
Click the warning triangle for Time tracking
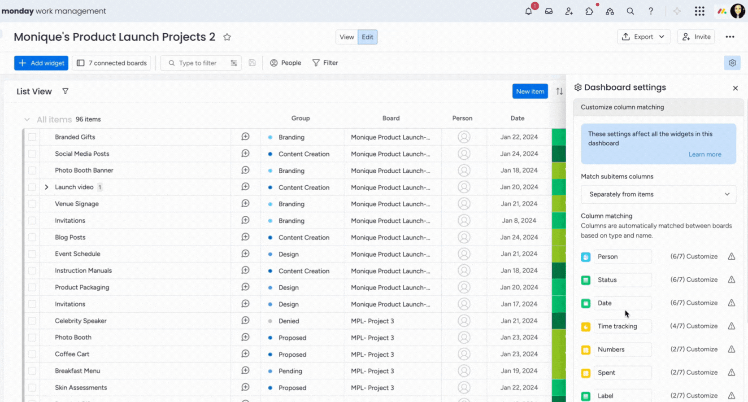[x=731, y=326]
